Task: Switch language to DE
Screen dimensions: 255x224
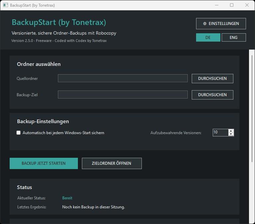Action: (208, 38)
